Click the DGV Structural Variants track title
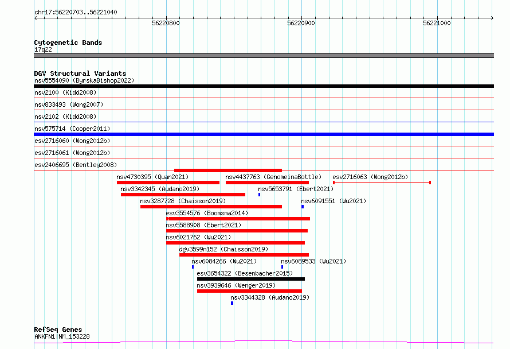 pyautogui.click(x=80, y=73)
